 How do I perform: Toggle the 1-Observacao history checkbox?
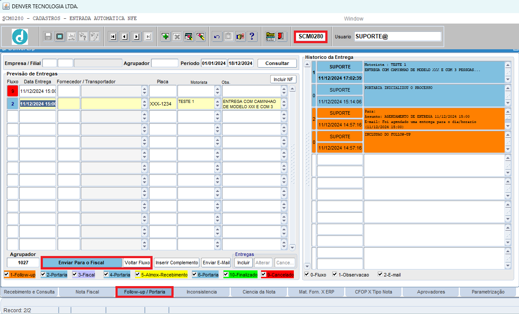334,274
